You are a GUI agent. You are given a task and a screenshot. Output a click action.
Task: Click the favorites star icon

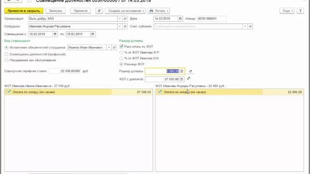30,1
